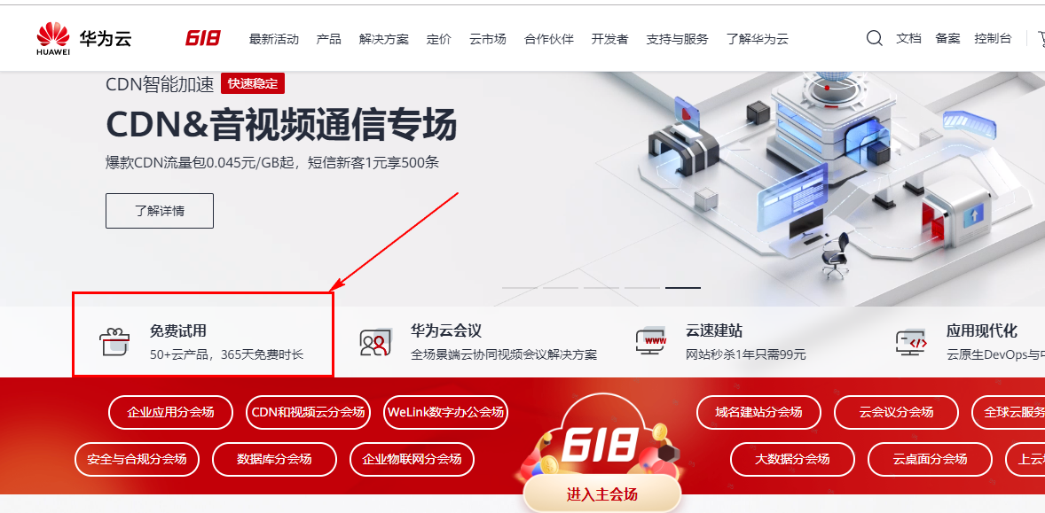Go to 控制台 console
This screenshot has width=1045, height=513.
click(x=993, y=38)
